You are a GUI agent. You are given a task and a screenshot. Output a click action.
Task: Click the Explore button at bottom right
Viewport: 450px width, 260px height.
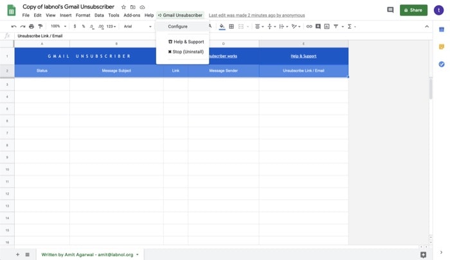[423, 255]
